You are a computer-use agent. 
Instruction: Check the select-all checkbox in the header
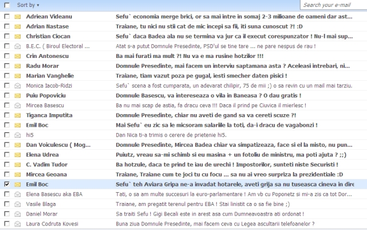coord(6,5)
